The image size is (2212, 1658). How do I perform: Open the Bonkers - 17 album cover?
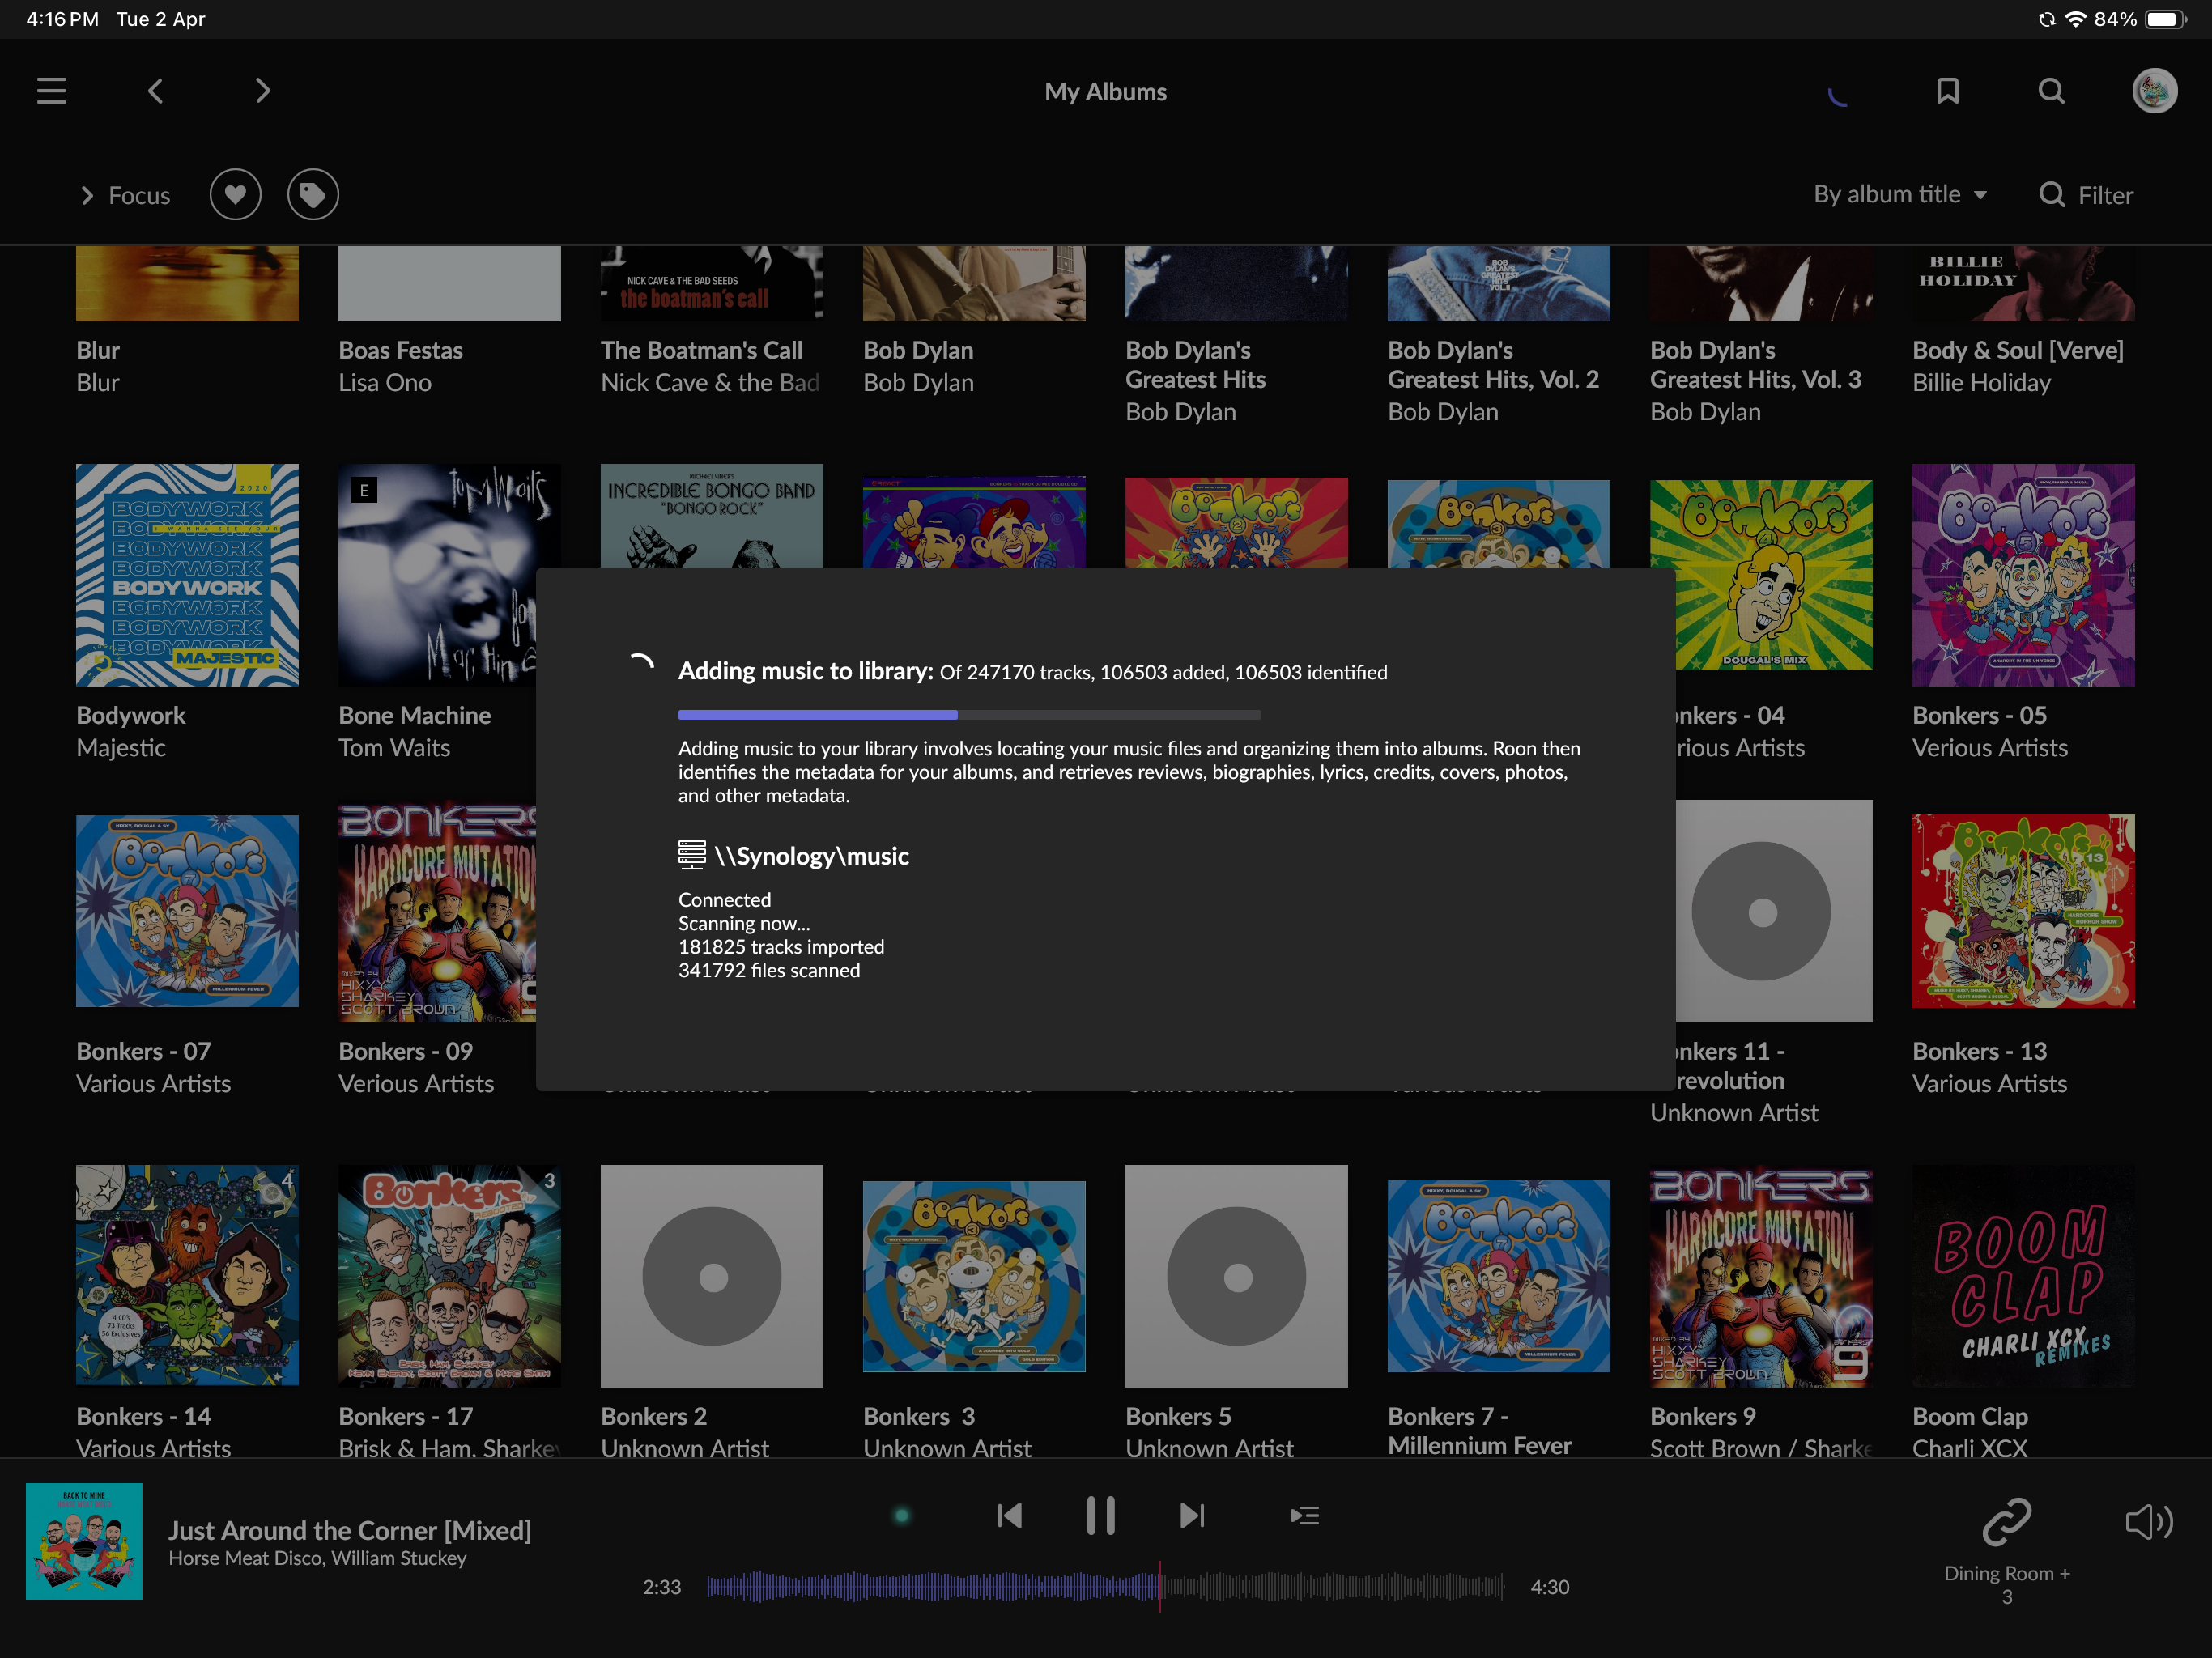pyautogui.click(x=449, y=1275)
